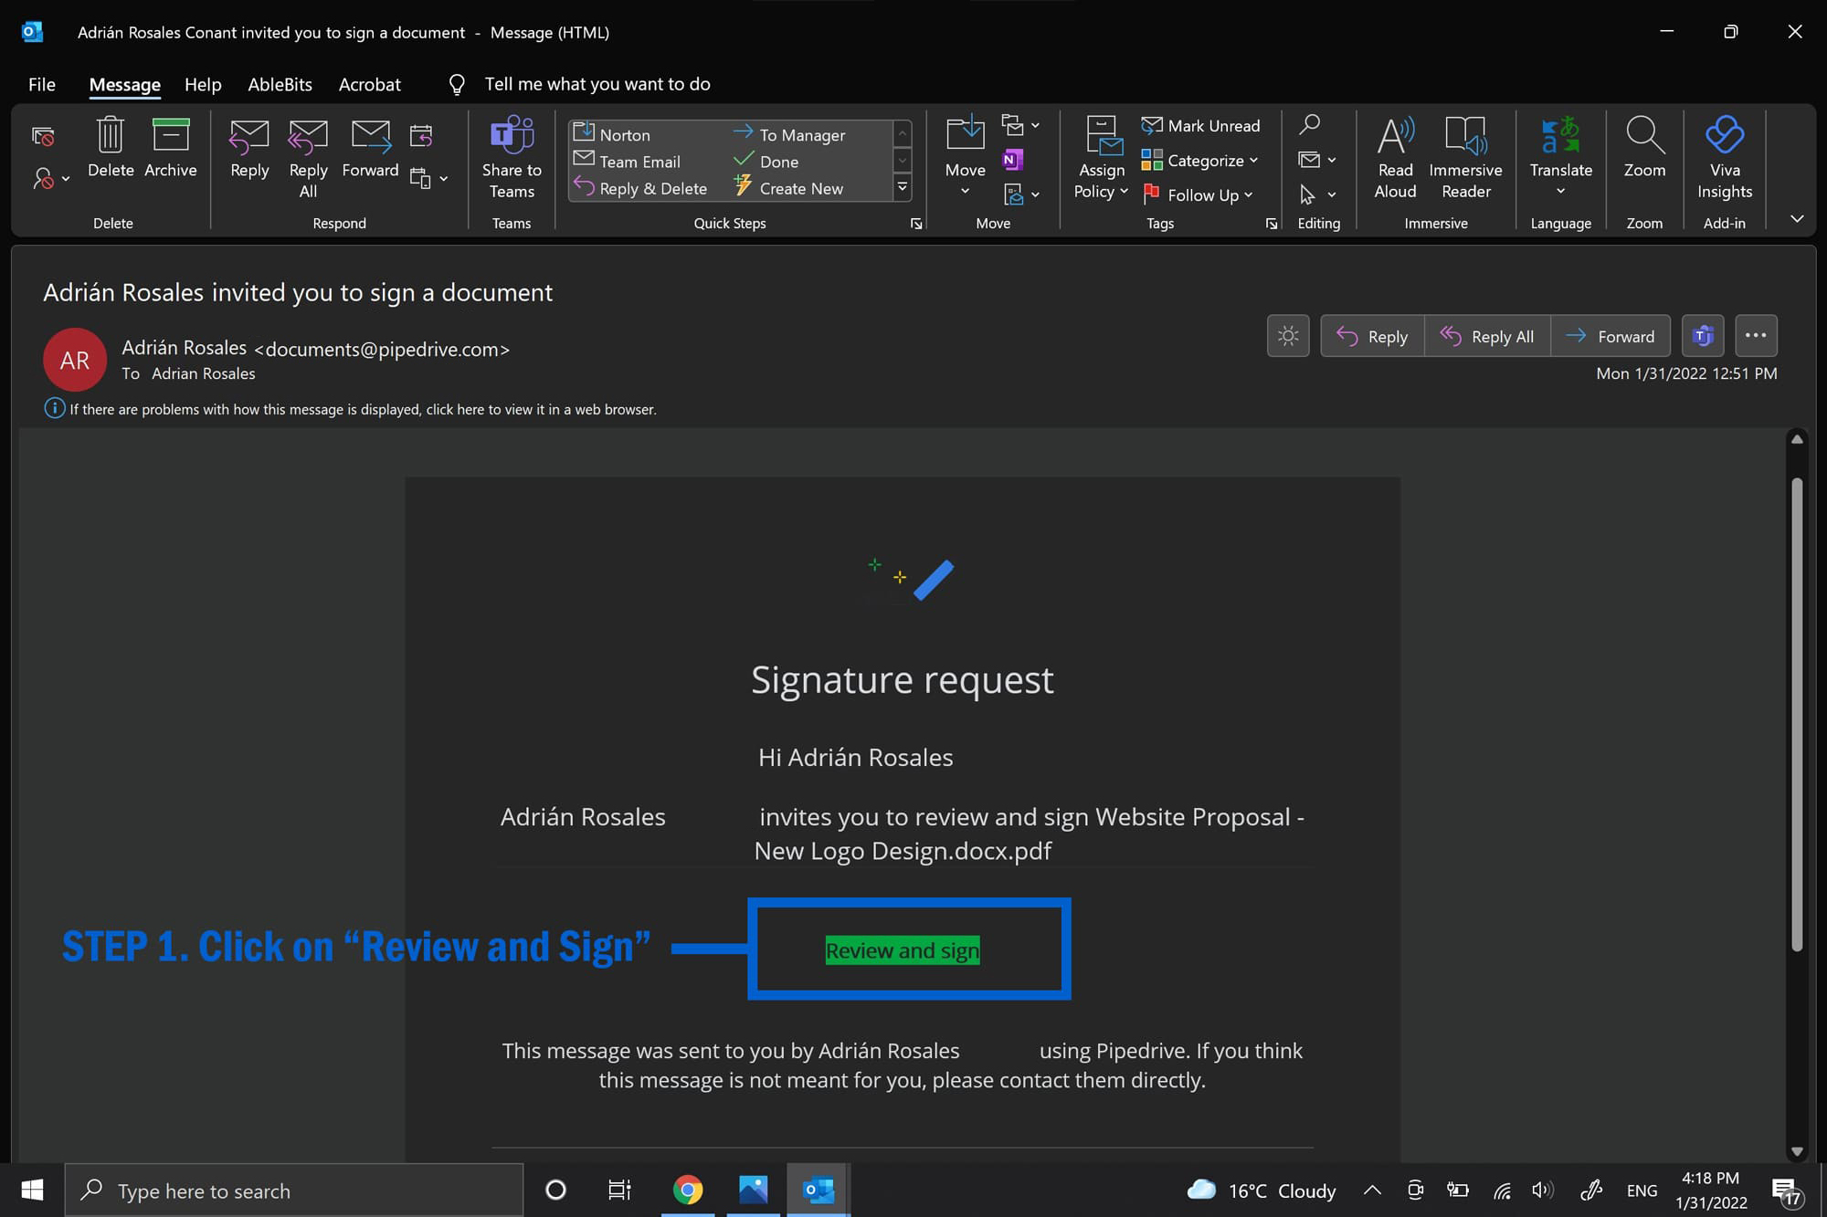The width and height of the screenshot is (1827, 1217).
Task: Open the Select cursor dropdown
Action: tap(1317, 194)
